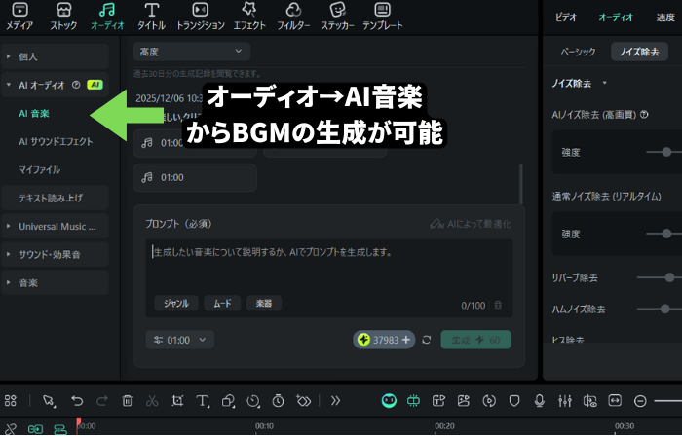Expand the サウンド･効果音 category

55,255
